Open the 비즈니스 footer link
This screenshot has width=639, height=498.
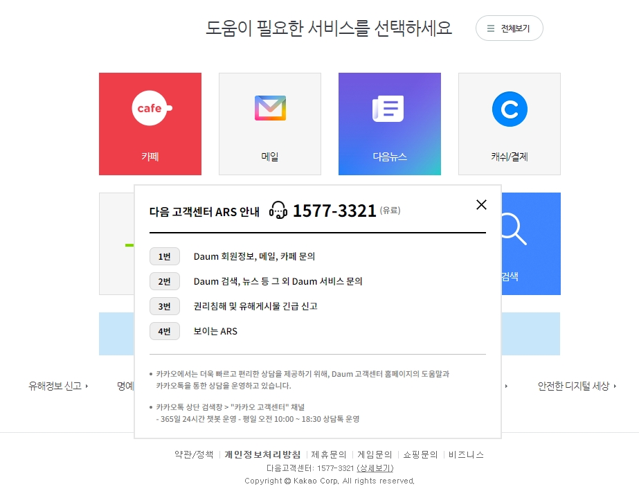coord(466,454)
